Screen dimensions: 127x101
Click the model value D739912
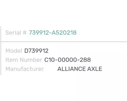click(x=36, y=51)
